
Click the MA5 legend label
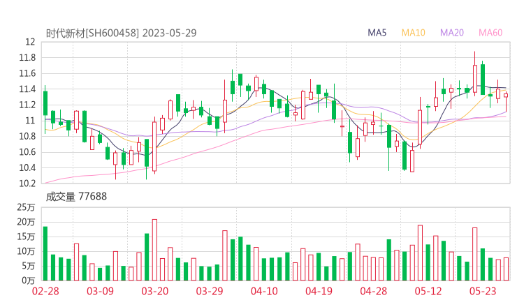click(377, 33)
